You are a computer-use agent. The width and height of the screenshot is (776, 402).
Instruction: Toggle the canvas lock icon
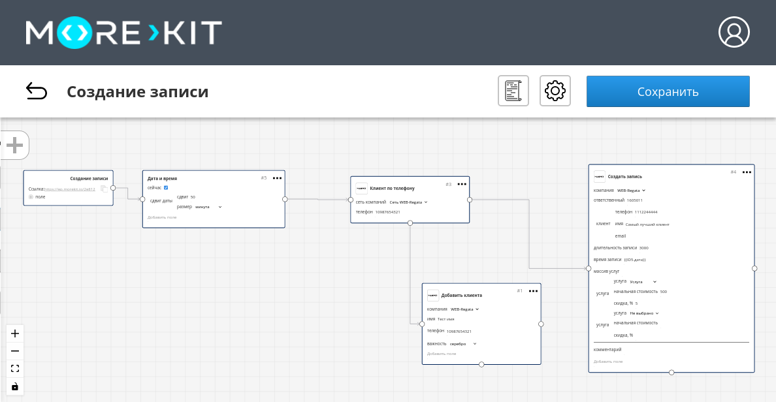15,386
